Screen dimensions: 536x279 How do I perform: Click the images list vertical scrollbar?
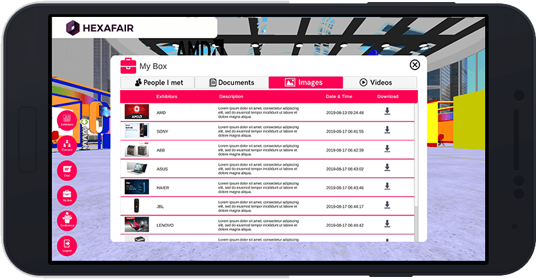pos(416,173)
